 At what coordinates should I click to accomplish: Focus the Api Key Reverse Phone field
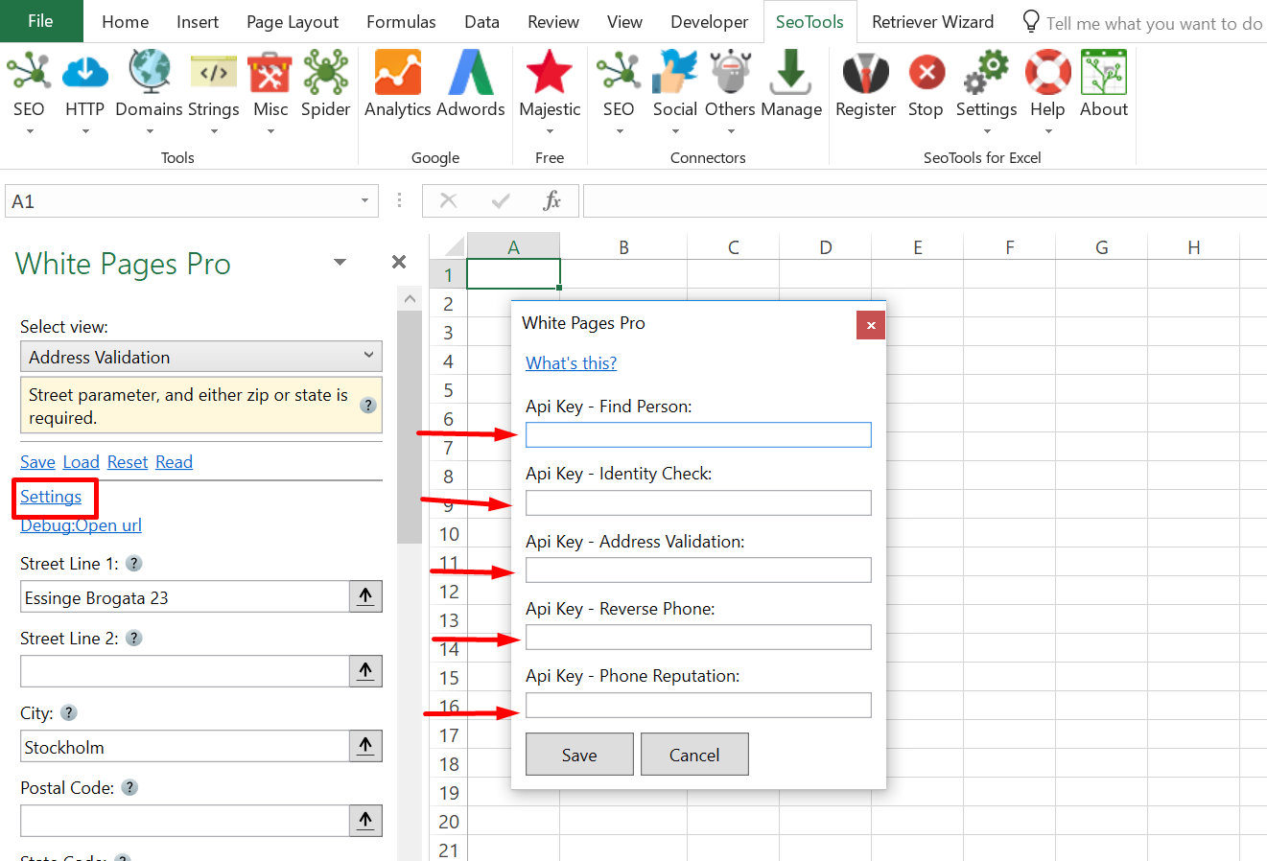coord(698,637)
